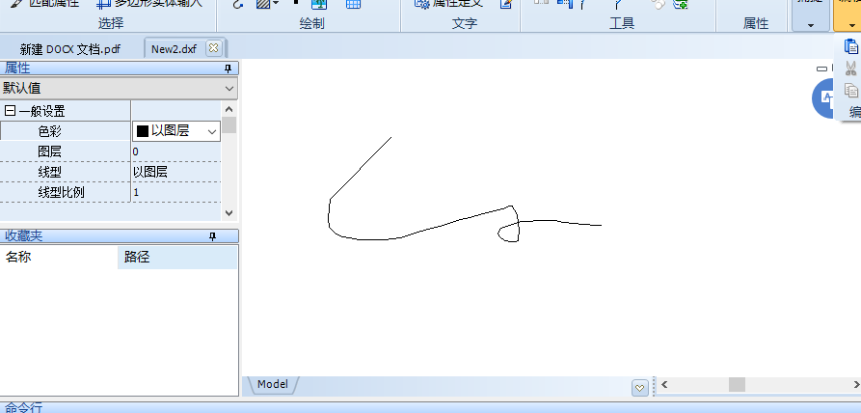The height and width of the screenshot is (413, 861).
Task: Click the hatch pattern tool icon
Action: point(263,5)
